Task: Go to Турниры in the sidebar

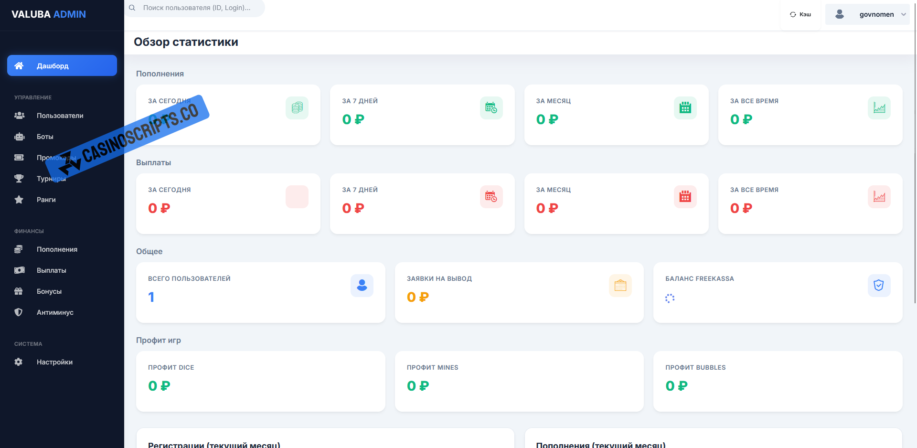Action: [51, 179]
